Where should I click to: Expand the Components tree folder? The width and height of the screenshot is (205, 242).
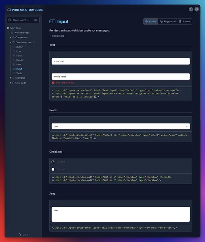(11, 38)
